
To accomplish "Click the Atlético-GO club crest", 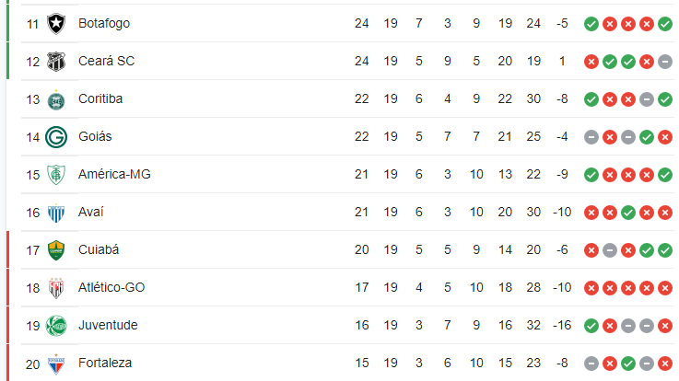I will click(x=56, y=288).
